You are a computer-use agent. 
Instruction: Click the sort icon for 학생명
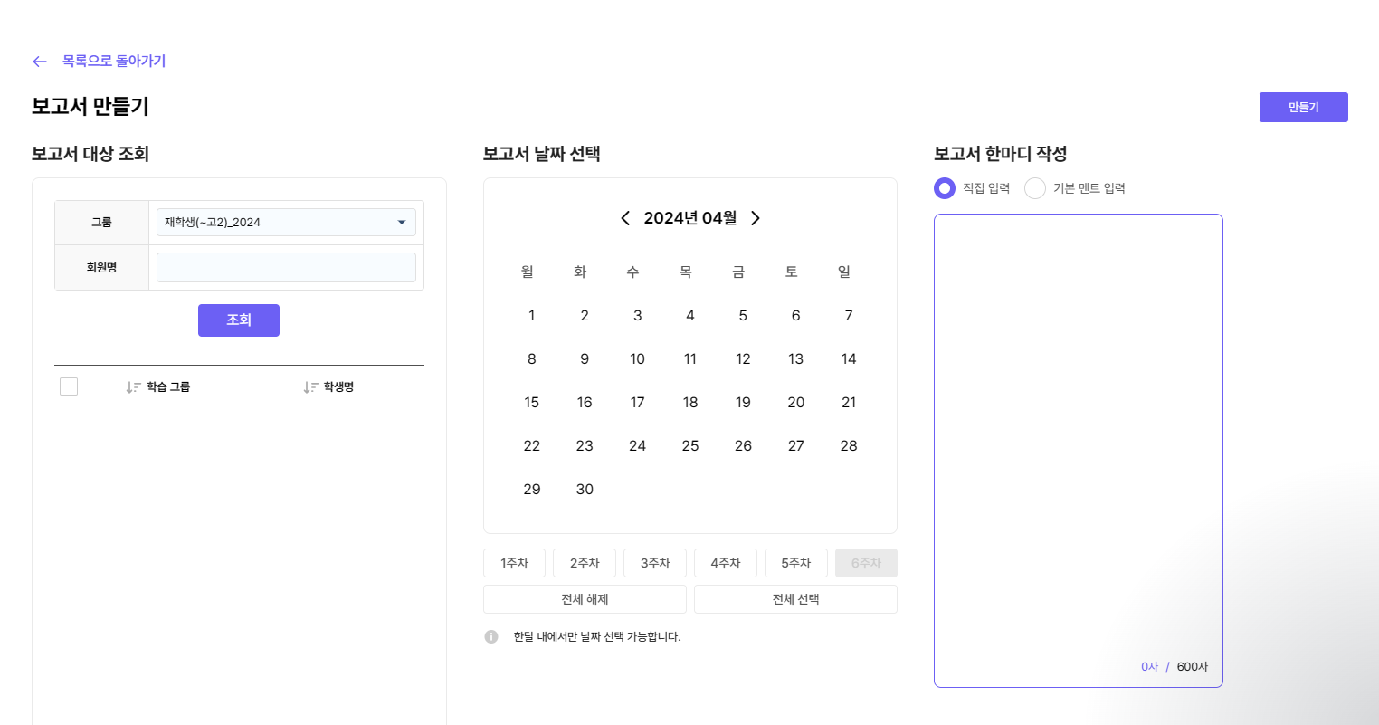(310, 387)
